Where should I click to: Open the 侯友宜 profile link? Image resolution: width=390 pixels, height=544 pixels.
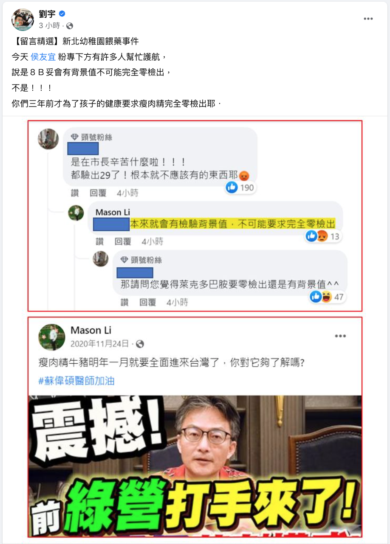(x=43, y=57)
